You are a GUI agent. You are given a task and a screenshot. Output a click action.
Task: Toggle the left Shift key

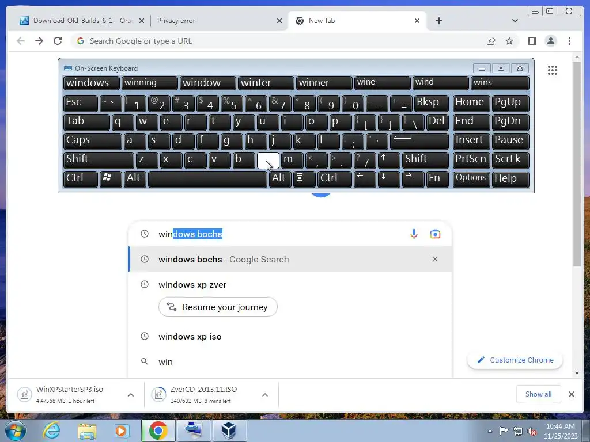point(99,160)
